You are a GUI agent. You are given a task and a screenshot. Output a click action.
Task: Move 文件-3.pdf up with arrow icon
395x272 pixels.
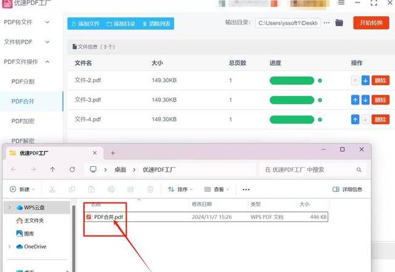pyautogui.click(x=355, y=100)
